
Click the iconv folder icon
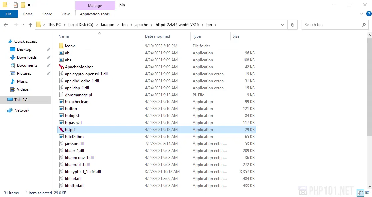point(61,46)
